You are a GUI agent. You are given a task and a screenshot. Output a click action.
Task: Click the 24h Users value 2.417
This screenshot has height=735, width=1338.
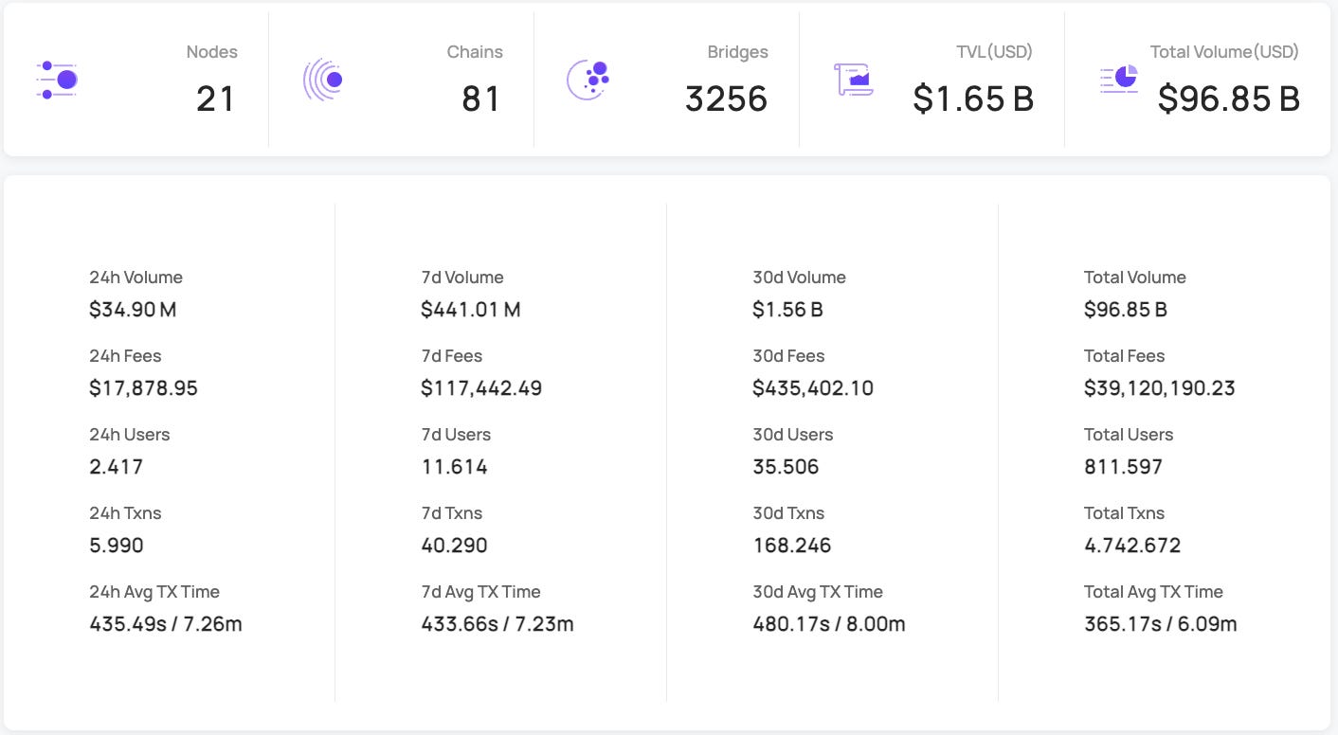click(x=117, y=466)
